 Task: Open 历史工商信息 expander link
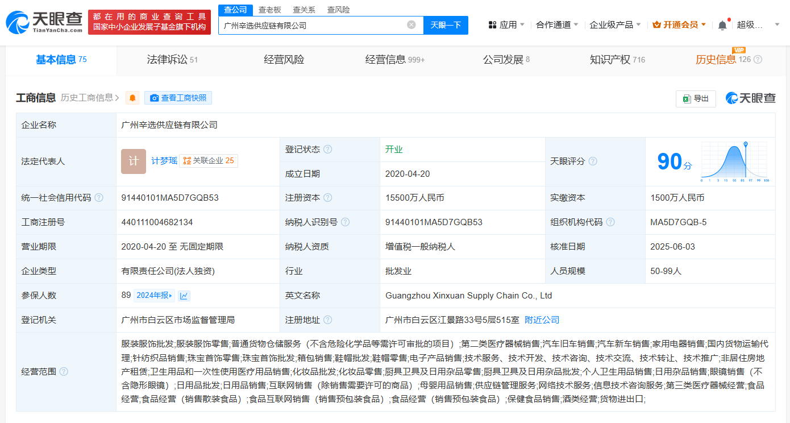point(90,98)
